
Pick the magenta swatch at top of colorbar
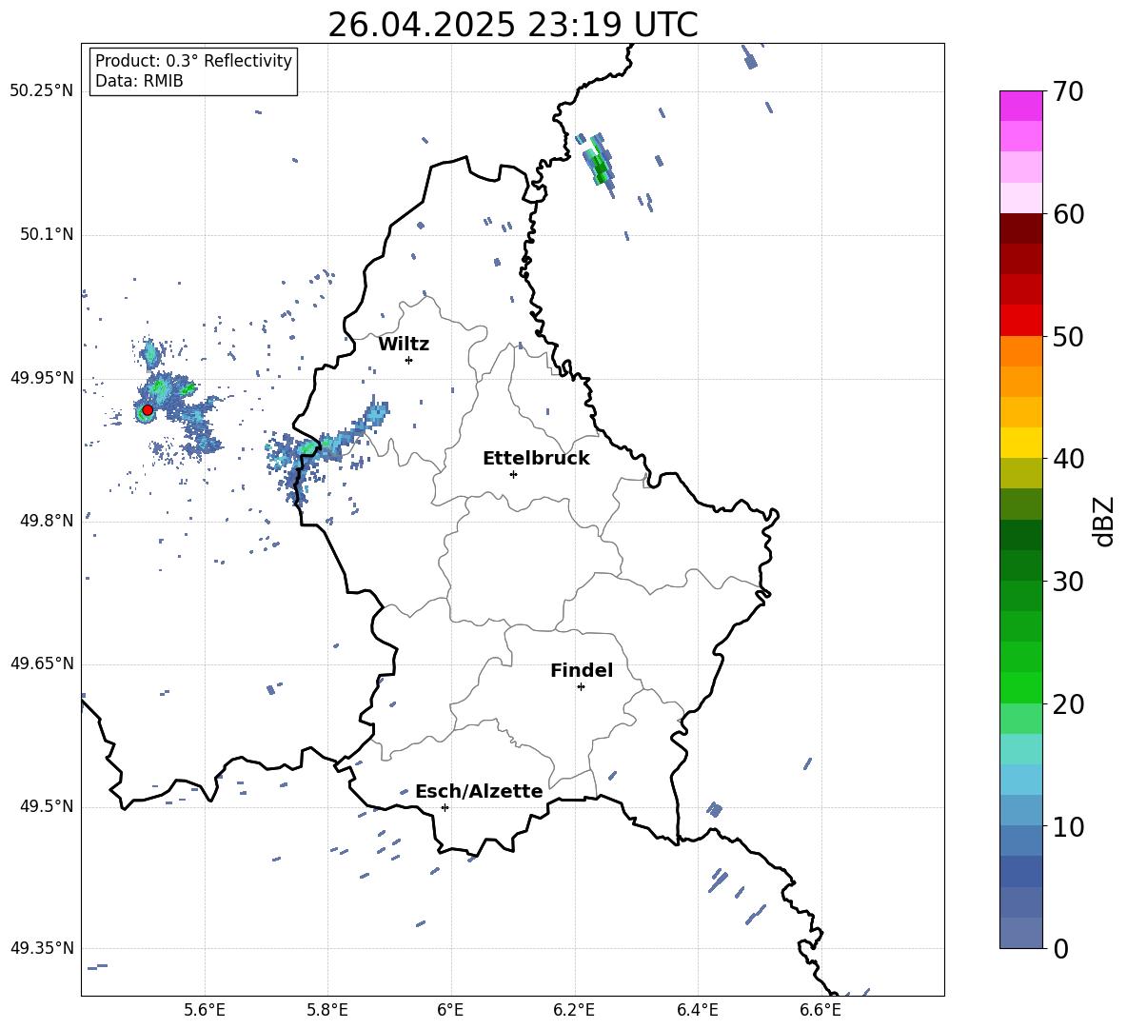(x=1020, y=106)
